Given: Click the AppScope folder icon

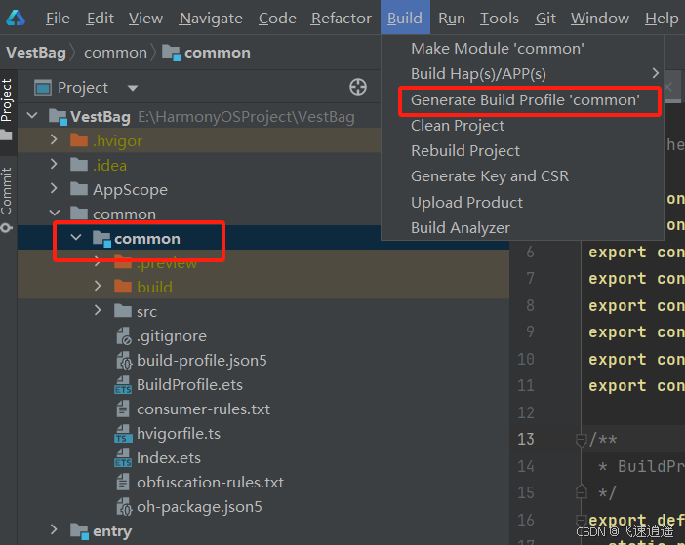Looking at the screenshot, I should click(x=79, y=189).
